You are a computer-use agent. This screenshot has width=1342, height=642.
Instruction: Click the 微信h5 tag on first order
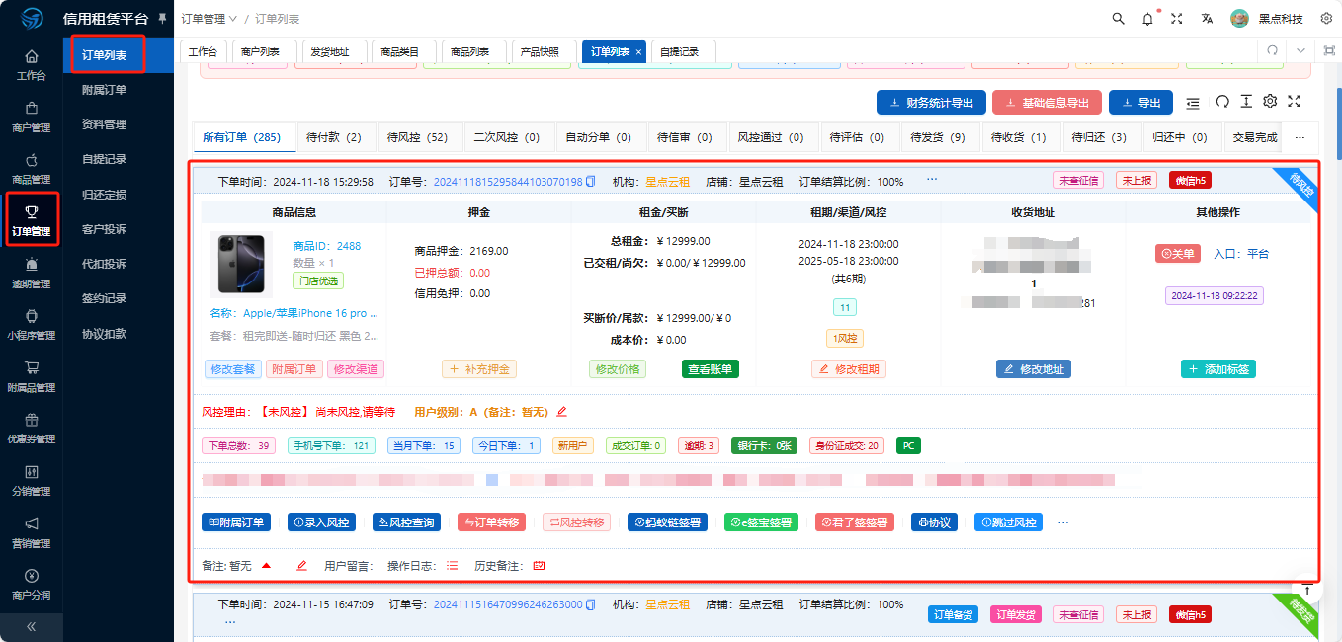(1190, 181)
